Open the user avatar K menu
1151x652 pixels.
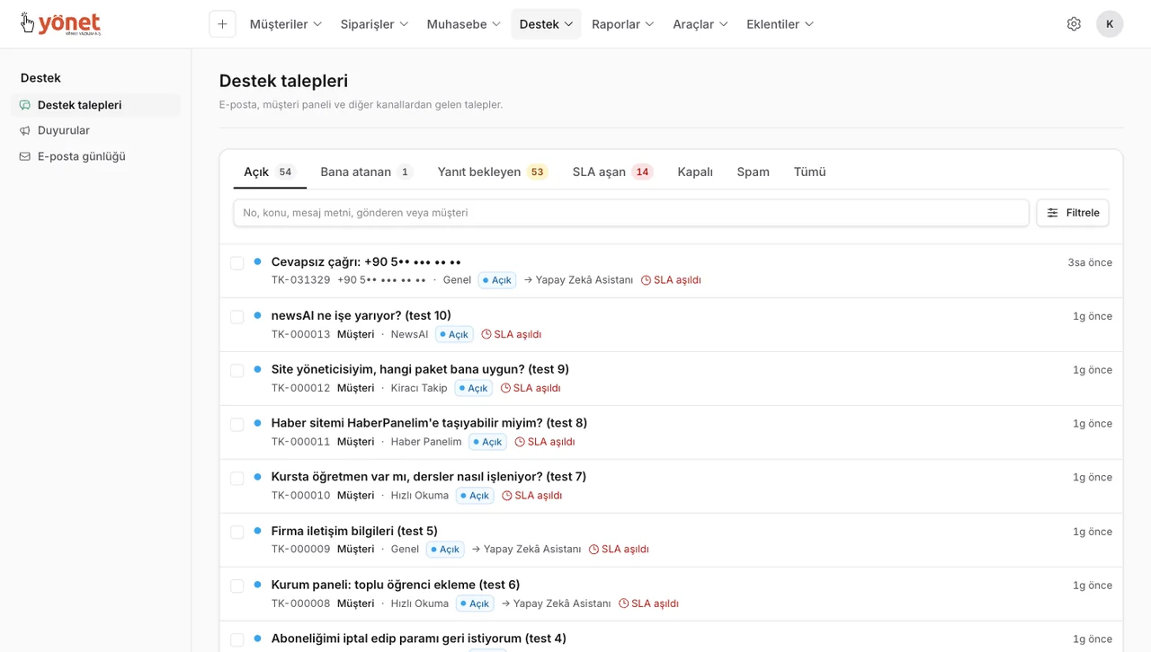tap(1110, 24)
